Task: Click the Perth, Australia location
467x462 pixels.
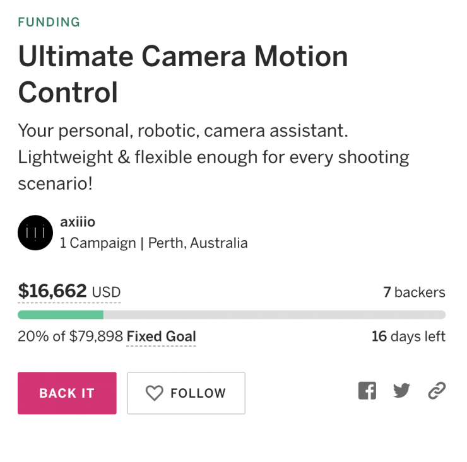Action: [198, 243]
